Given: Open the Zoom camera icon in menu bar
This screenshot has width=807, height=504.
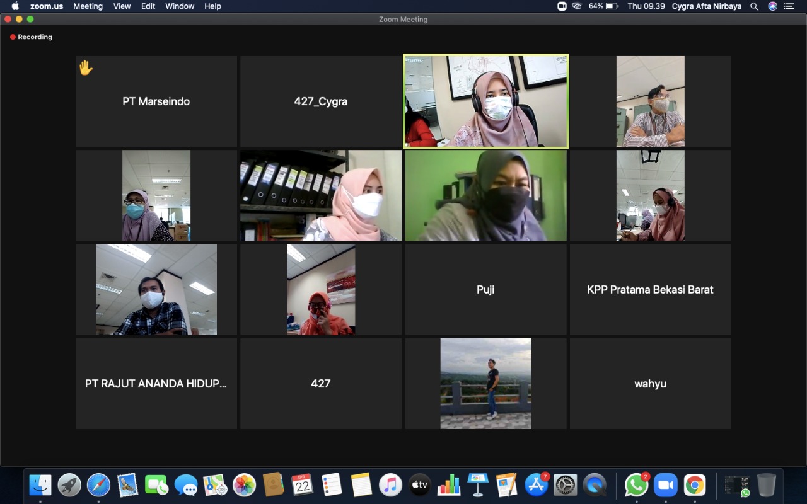Looking at the screenshot, I should tap(562, 6).
